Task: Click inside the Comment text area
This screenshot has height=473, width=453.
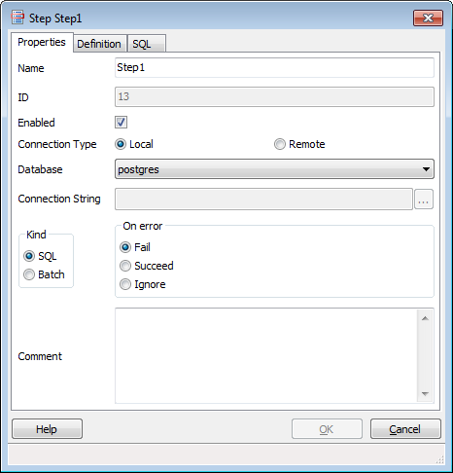Action: point(266,356)
